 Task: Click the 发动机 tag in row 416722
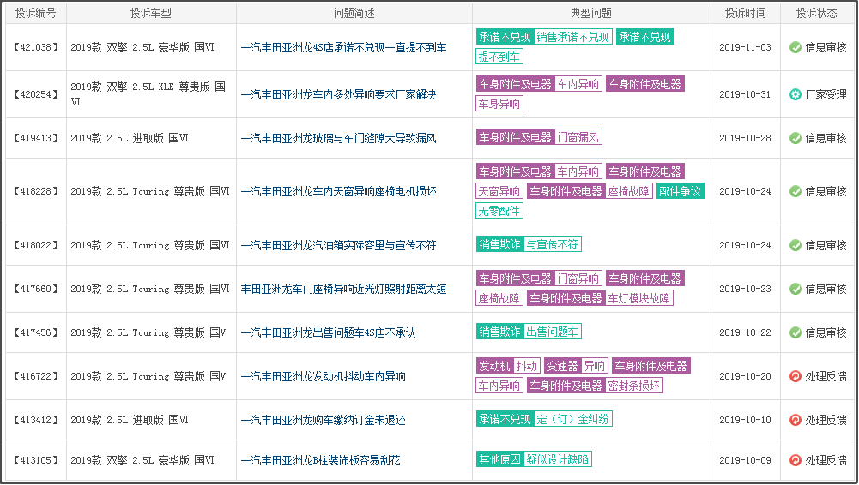494,367
